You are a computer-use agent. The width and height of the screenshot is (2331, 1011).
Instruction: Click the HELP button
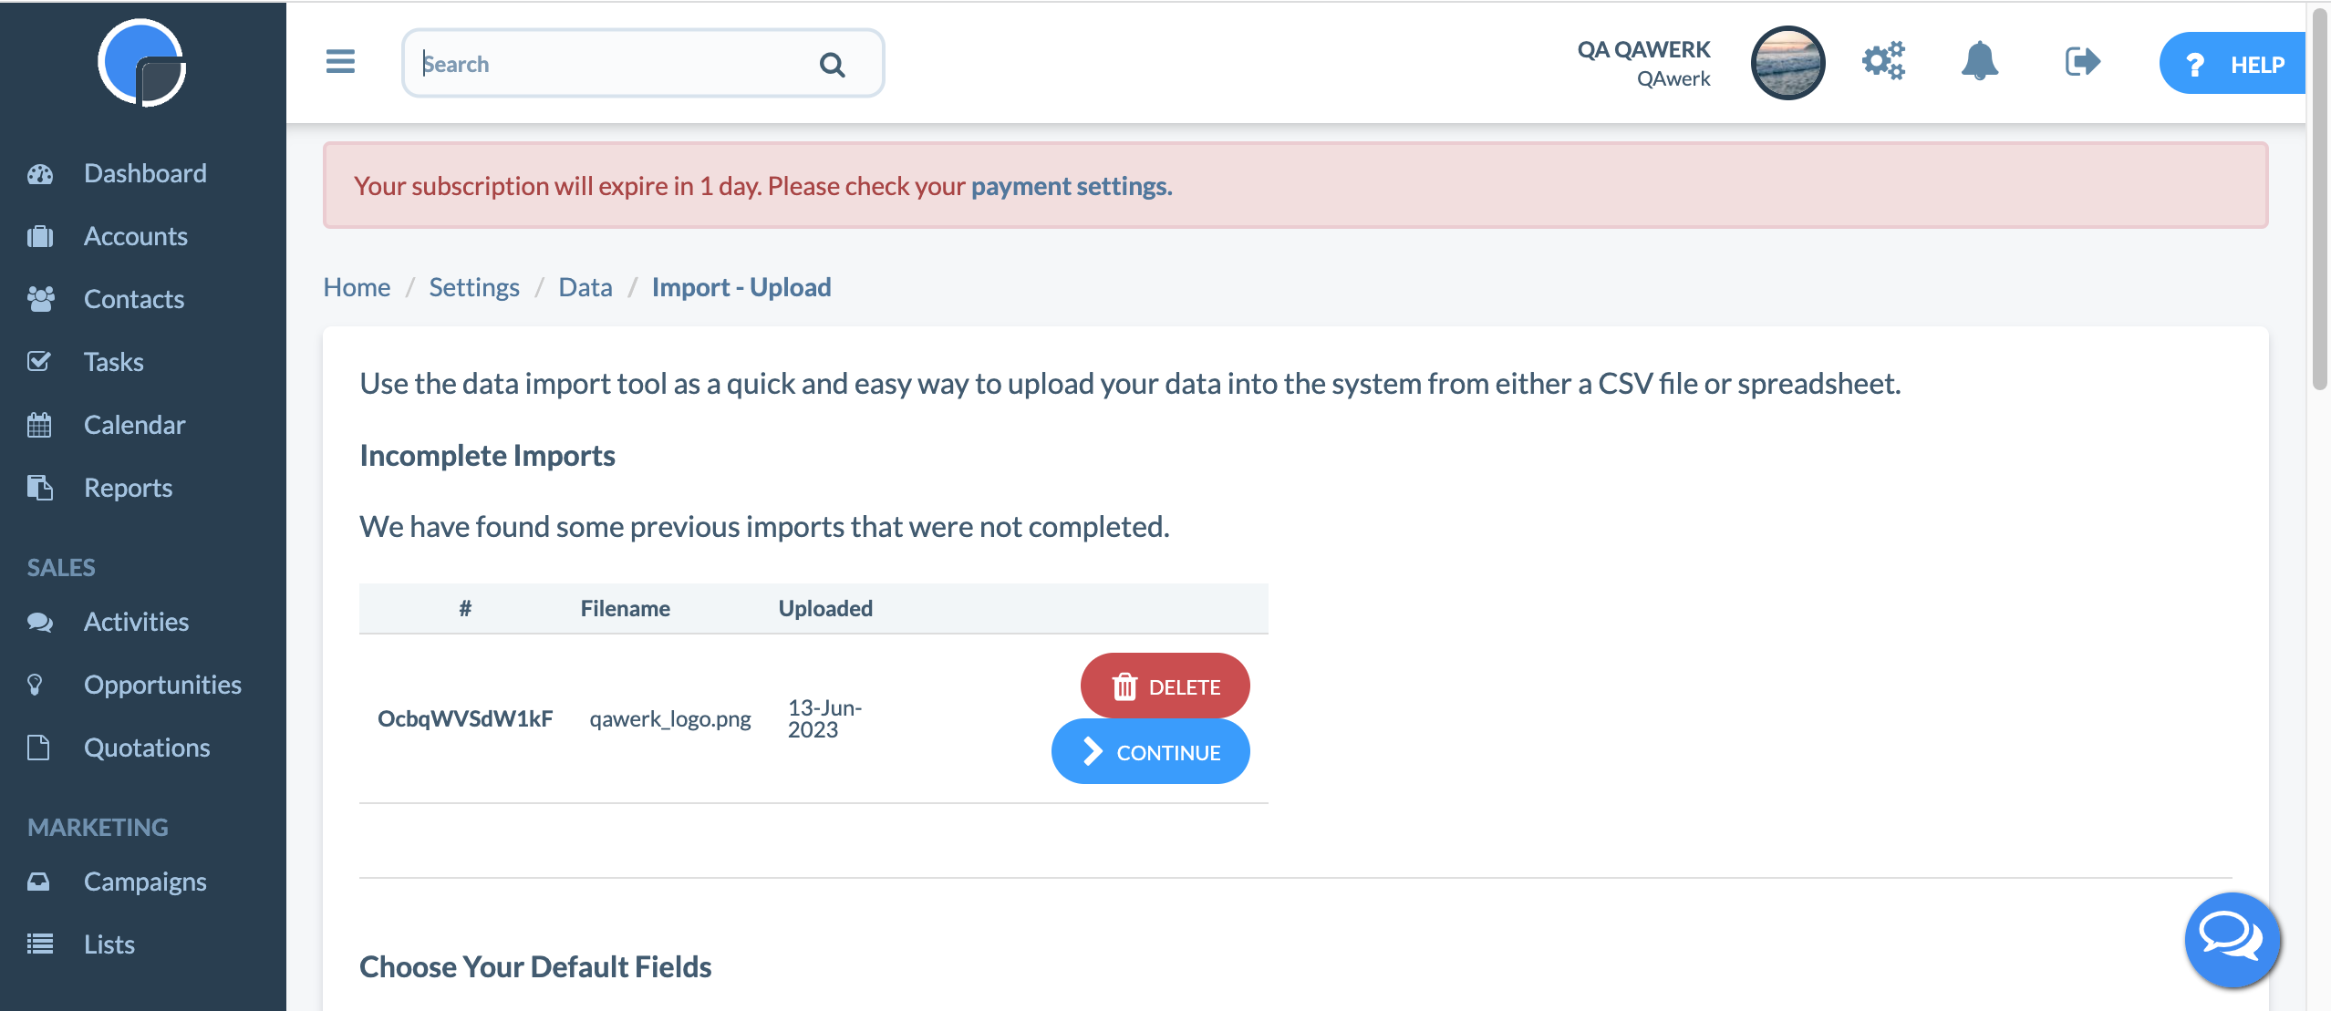click(x=2233, y=62)
